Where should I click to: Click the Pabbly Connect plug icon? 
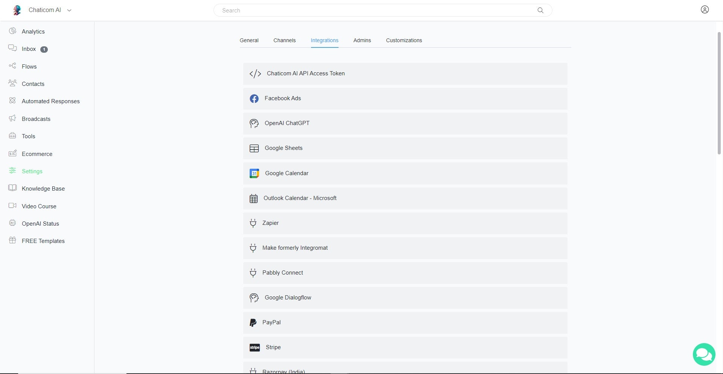tap(253, 273)
